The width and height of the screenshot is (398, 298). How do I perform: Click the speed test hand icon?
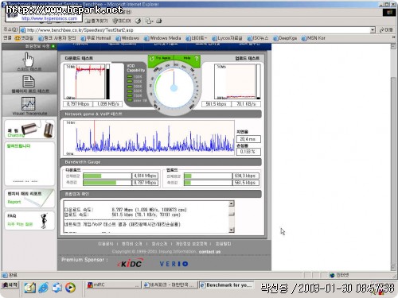click(29, 59)
